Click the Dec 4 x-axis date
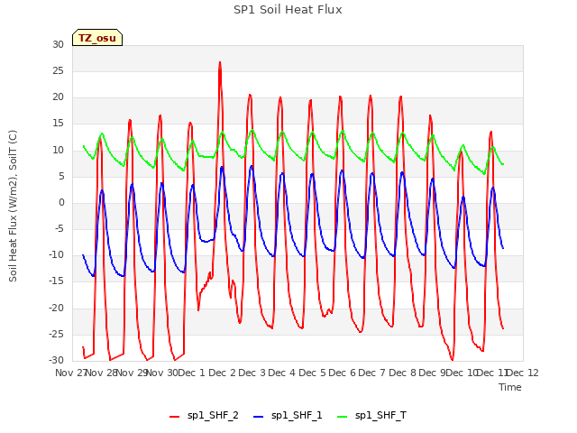 click(282, 373)
